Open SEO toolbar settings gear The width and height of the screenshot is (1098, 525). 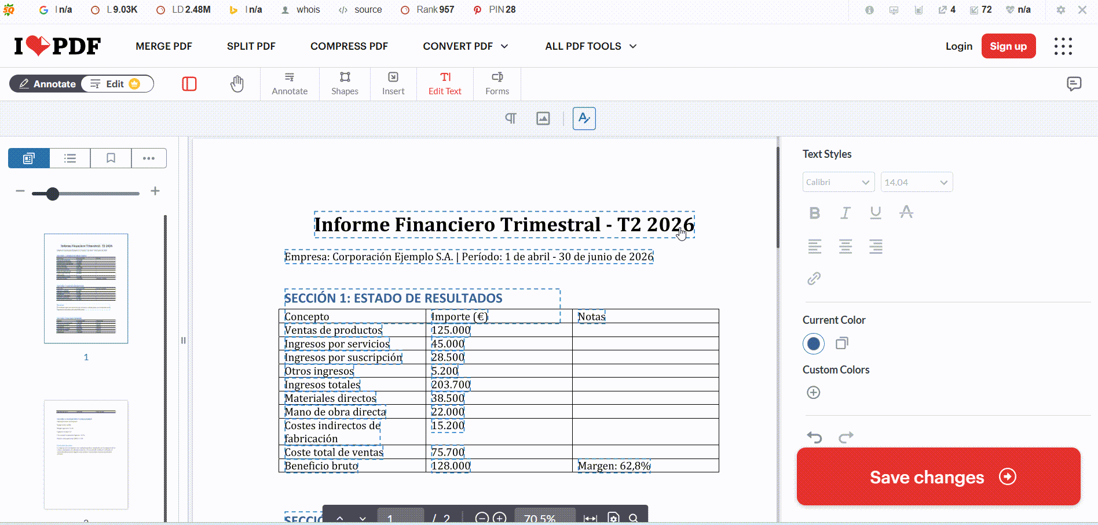coord(1061,10)
